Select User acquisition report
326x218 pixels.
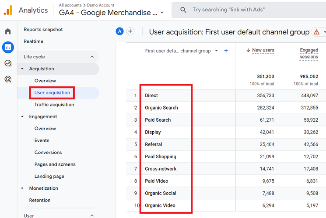[x=52, y=92]
